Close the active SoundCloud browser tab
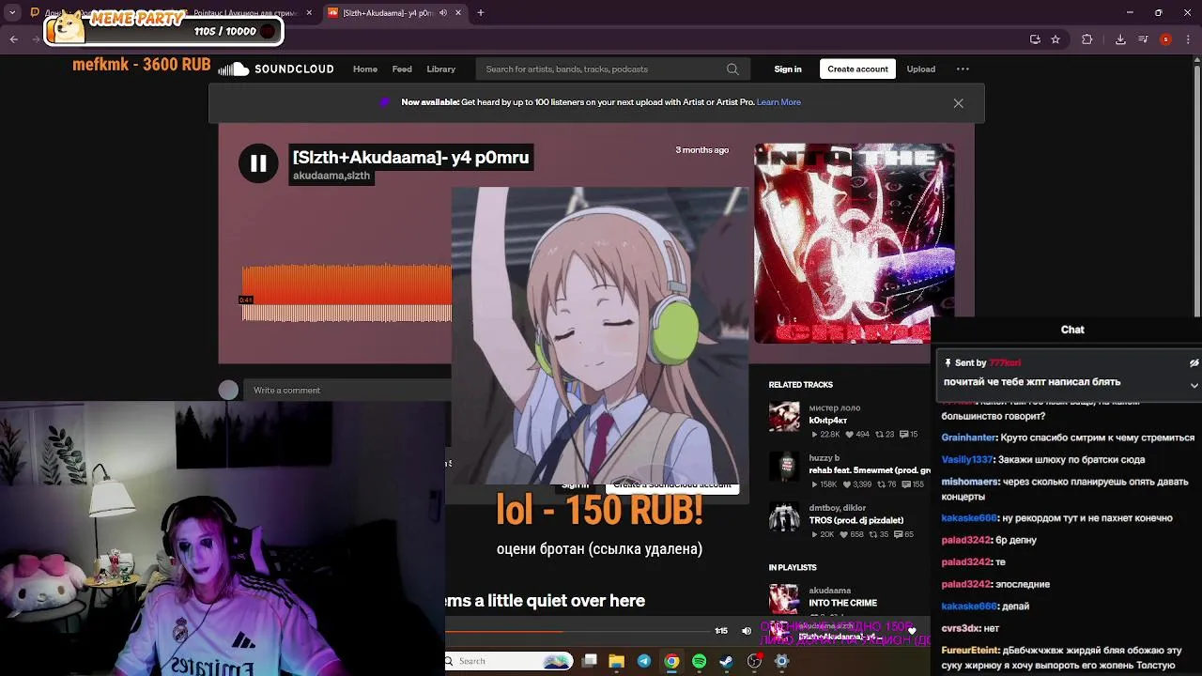This screenshot has height=676, width=1202. point(458,12)
